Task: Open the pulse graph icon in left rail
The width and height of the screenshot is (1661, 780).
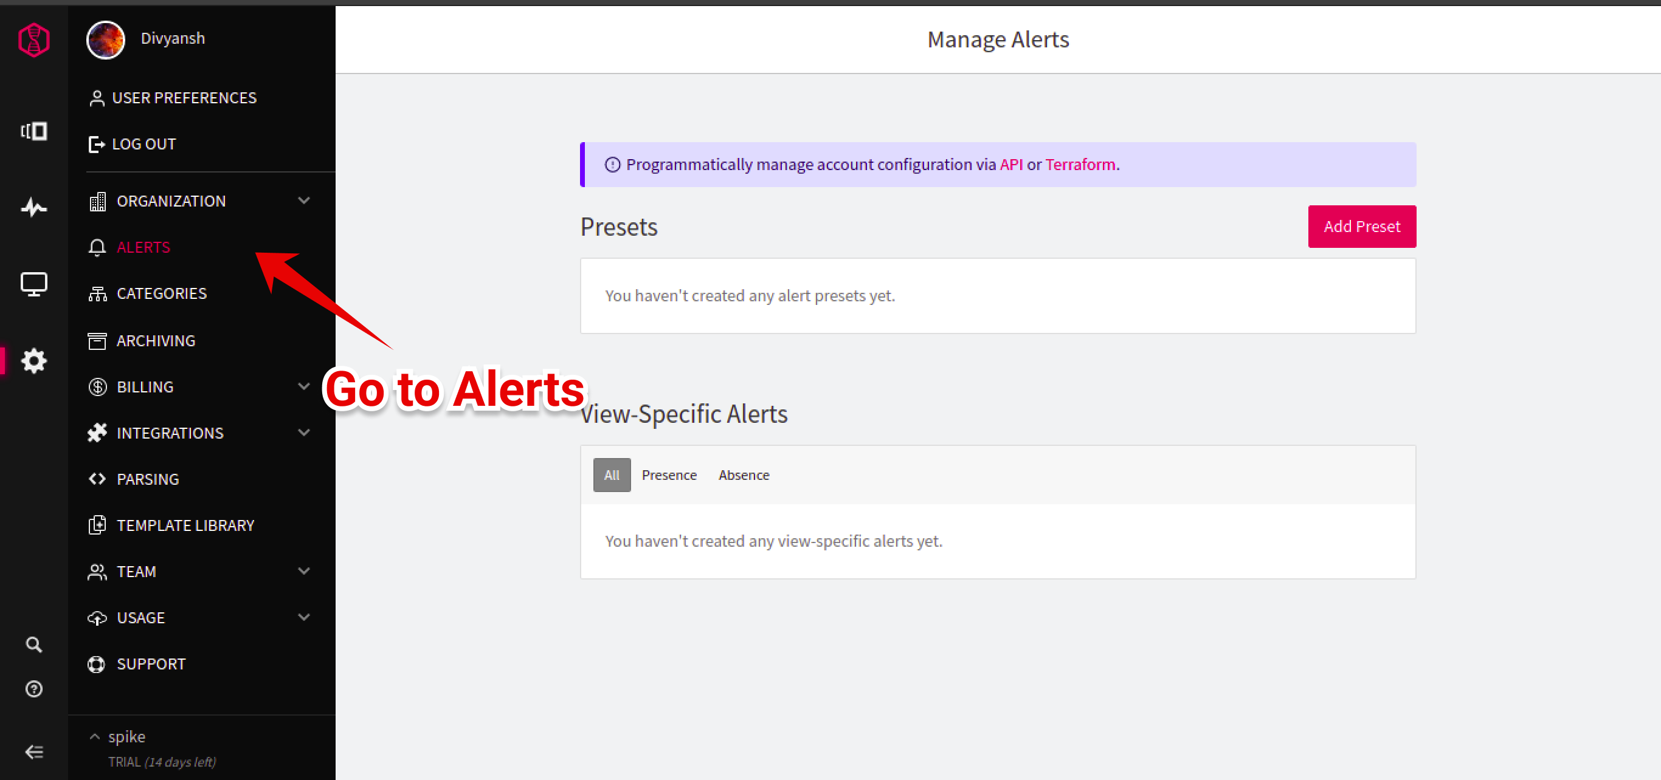Action: [33, 208]
